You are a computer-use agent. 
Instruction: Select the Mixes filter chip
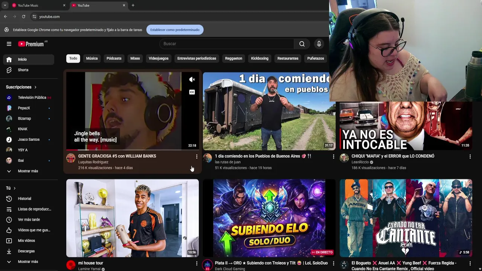click(135, 58)
